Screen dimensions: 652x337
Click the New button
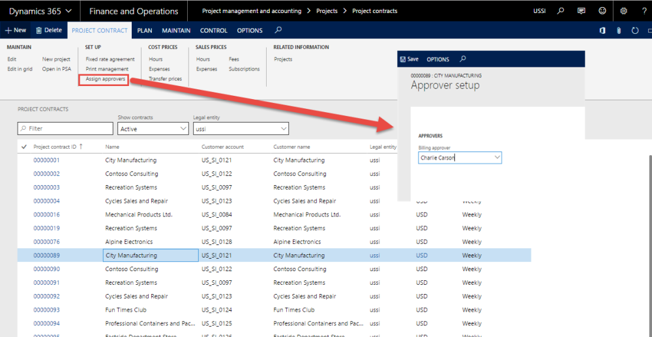(x=16, y=31)
